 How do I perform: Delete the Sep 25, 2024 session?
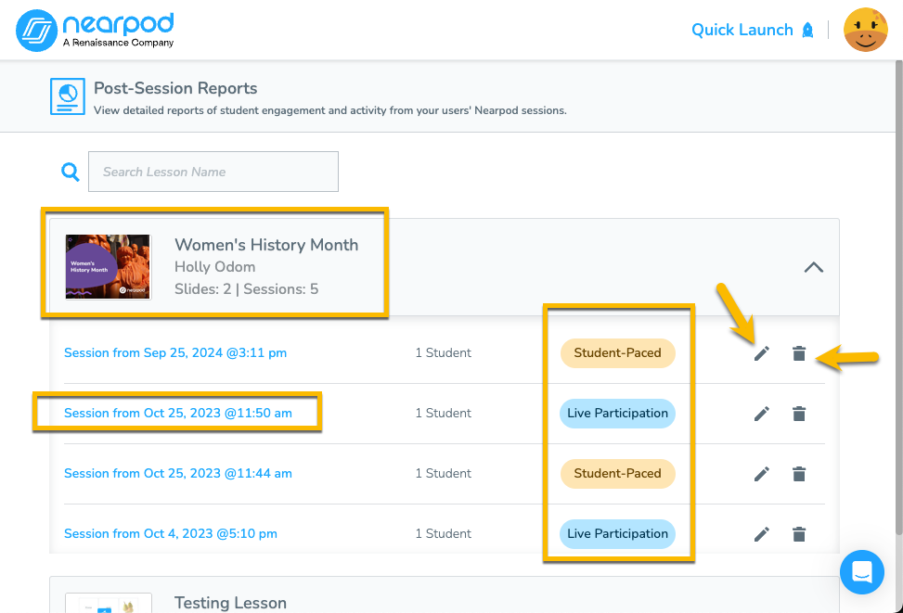(x=799, y=353)
